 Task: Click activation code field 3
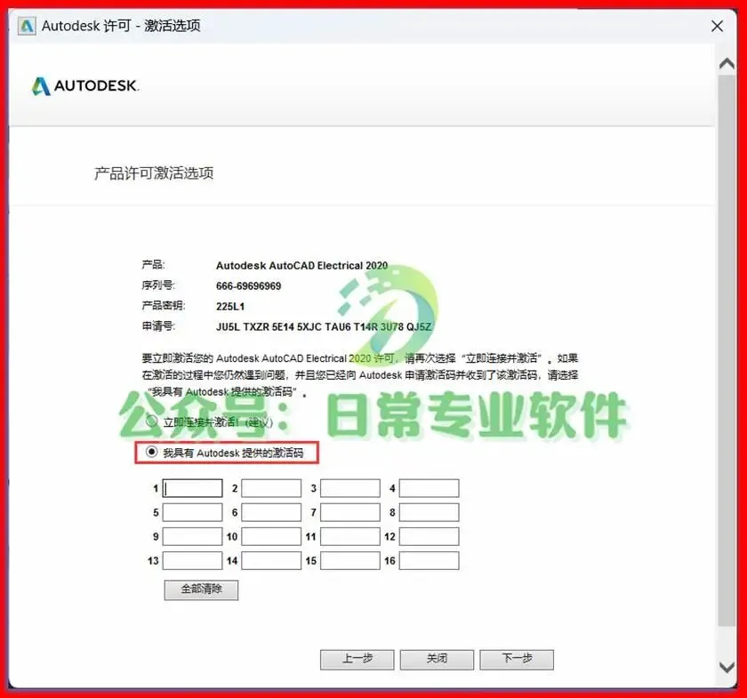[350, 488]
